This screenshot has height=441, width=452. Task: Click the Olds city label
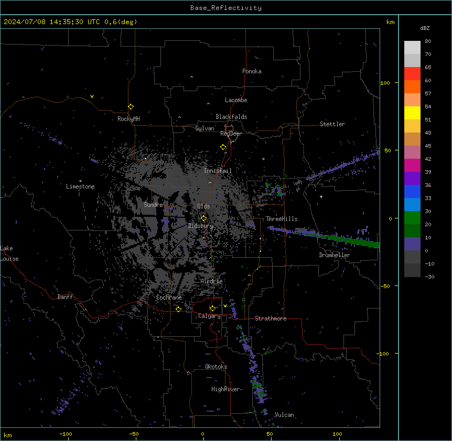pyautogui.click(x=203, y=206)
